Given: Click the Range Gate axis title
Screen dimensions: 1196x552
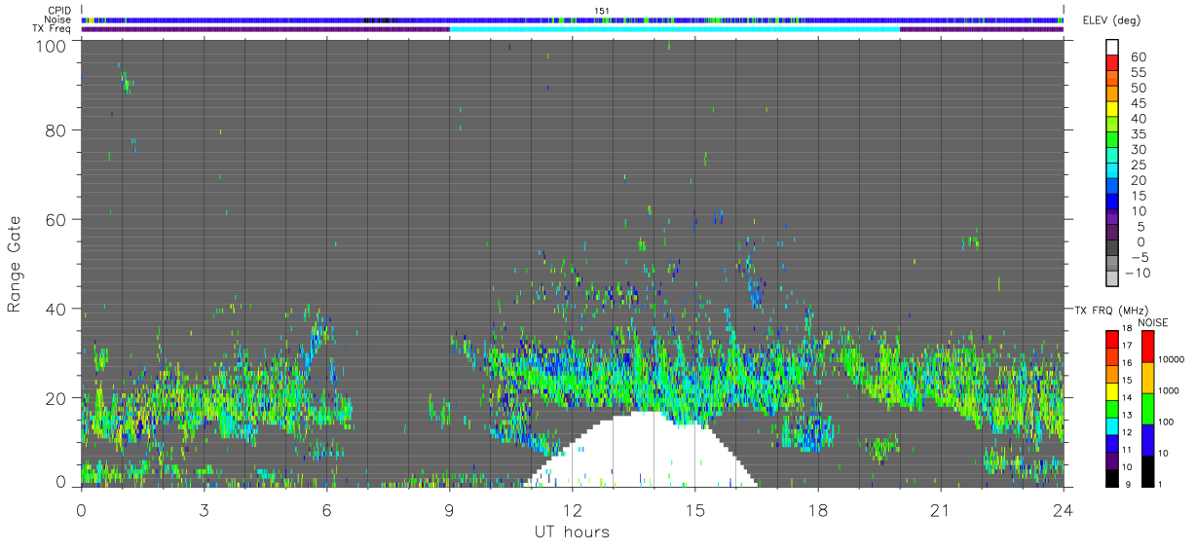Looking at the screenshot, I should pos(15,262).
